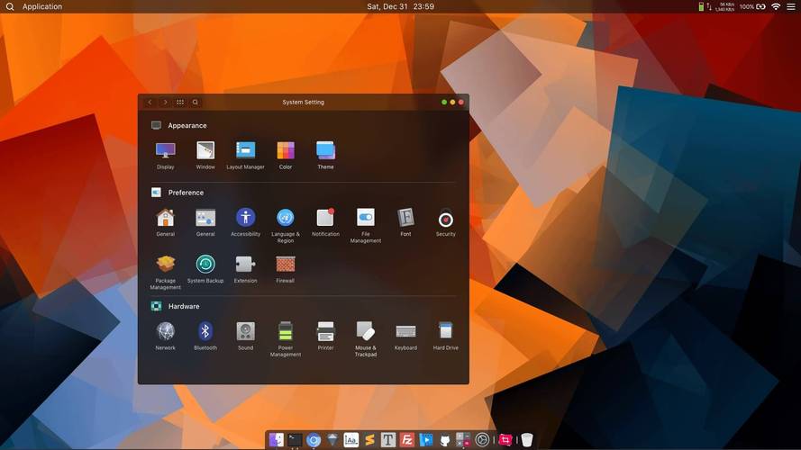Open Keyboard settings
The width and height of the screenshot is (801, 450).
405,337
